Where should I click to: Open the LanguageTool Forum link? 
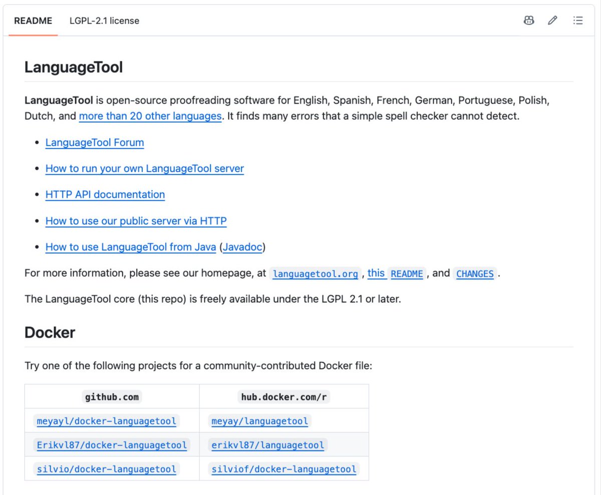pos(95,143)
